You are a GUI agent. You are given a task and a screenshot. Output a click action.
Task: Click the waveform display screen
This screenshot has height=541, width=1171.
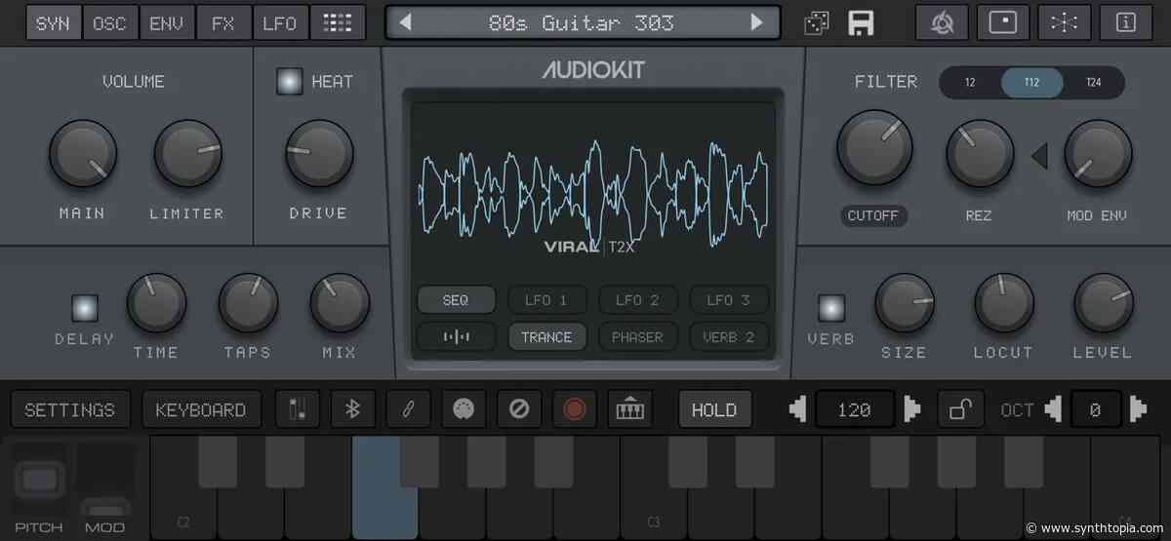pyautogui.click(x=593, y=191)
